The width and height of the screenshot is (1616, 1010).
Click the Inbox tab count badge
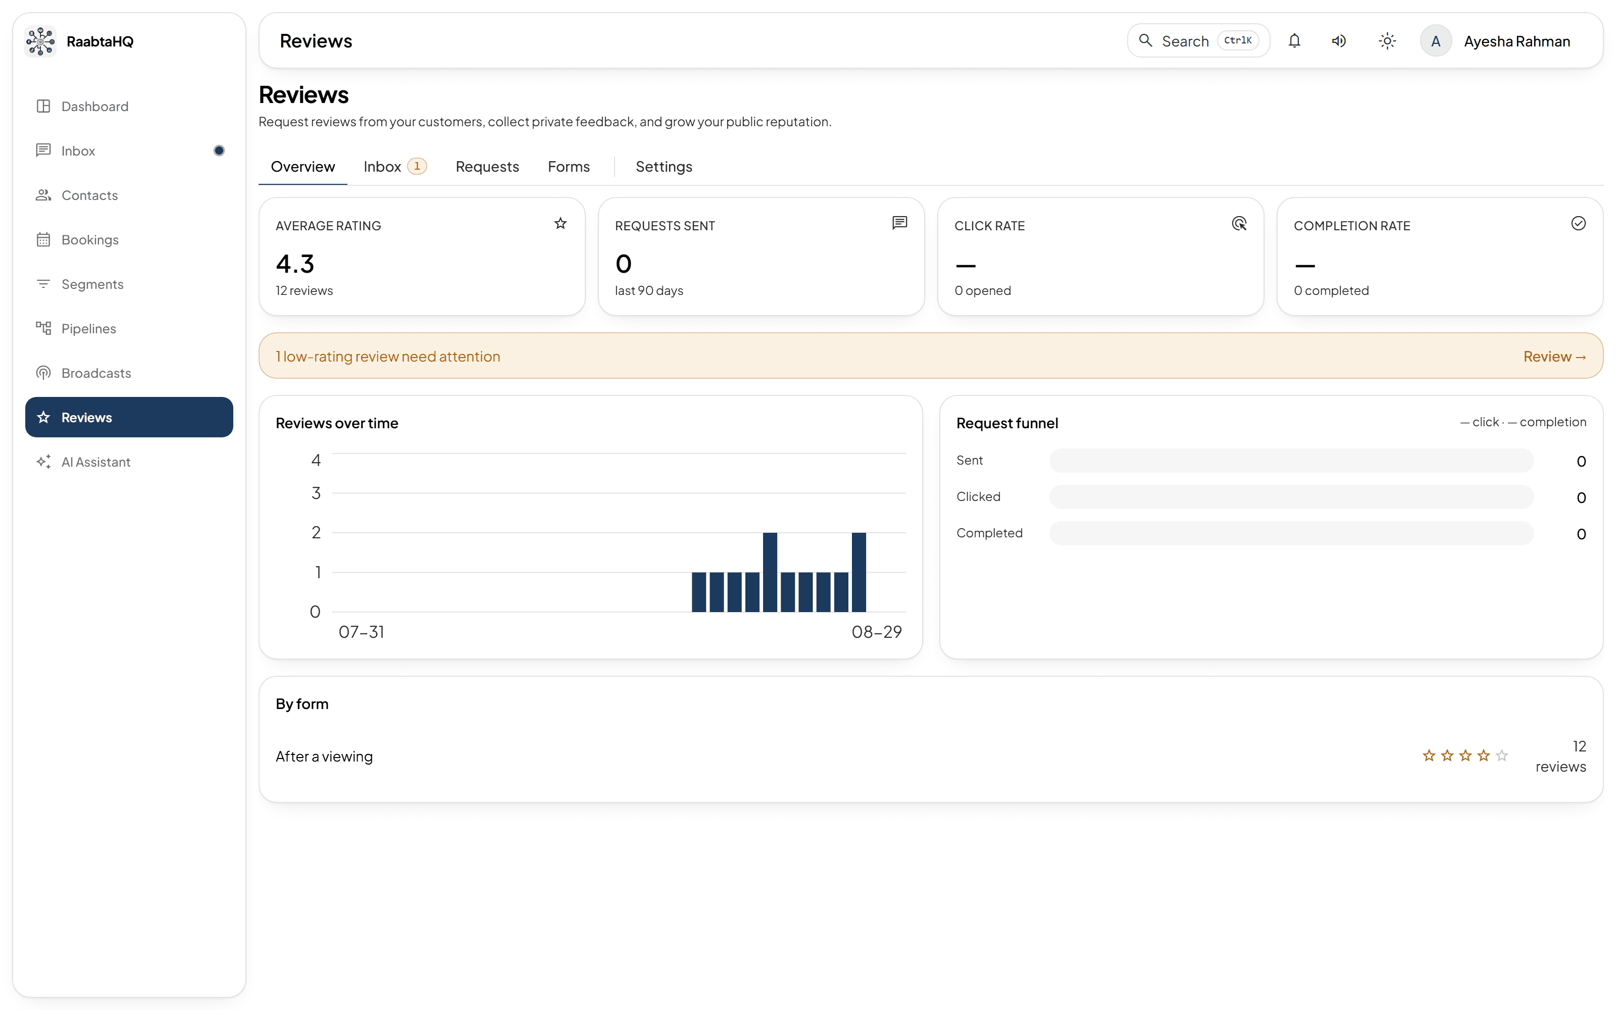click(417, 166)
